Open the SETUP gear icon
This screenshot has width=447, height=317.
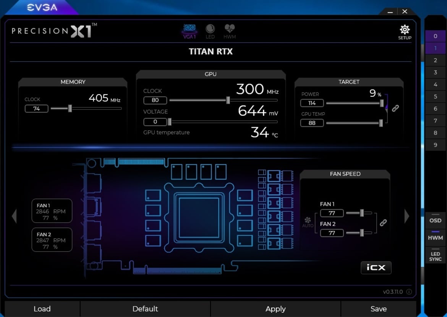coord(405,32)
